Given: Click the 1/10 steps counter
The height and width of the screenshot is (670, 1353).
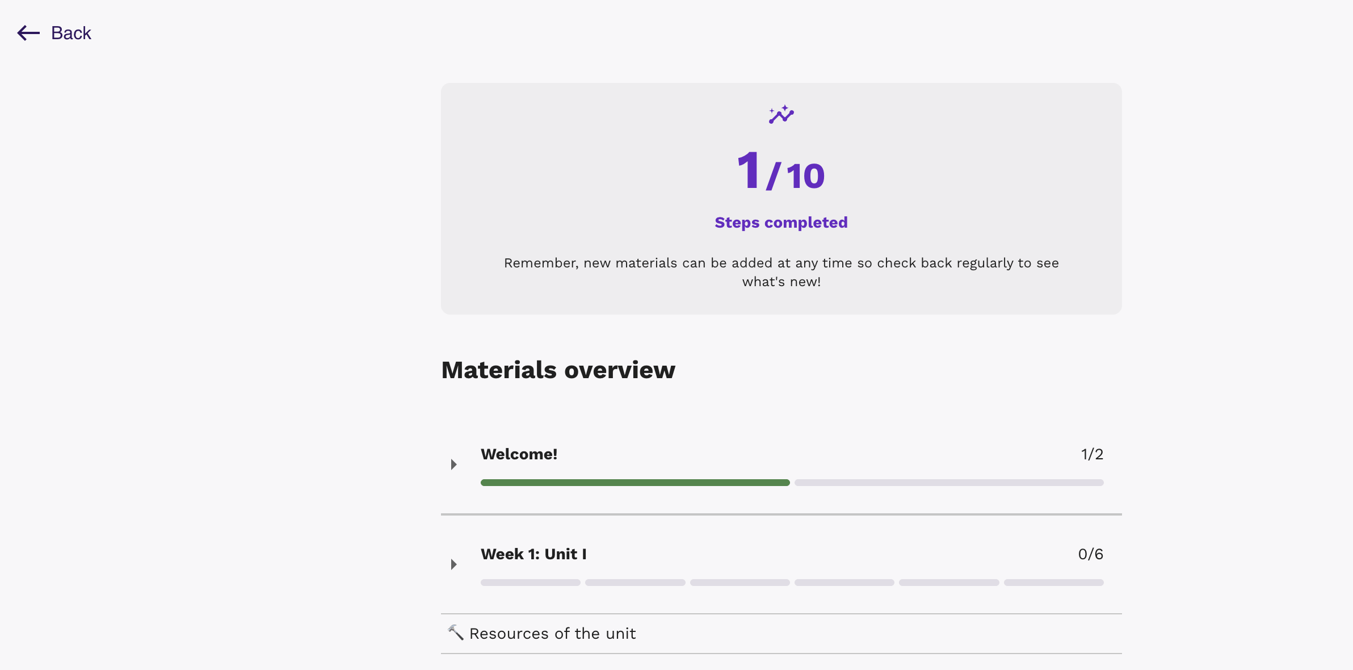Looking at the screenshot, I should coord(781,170).
